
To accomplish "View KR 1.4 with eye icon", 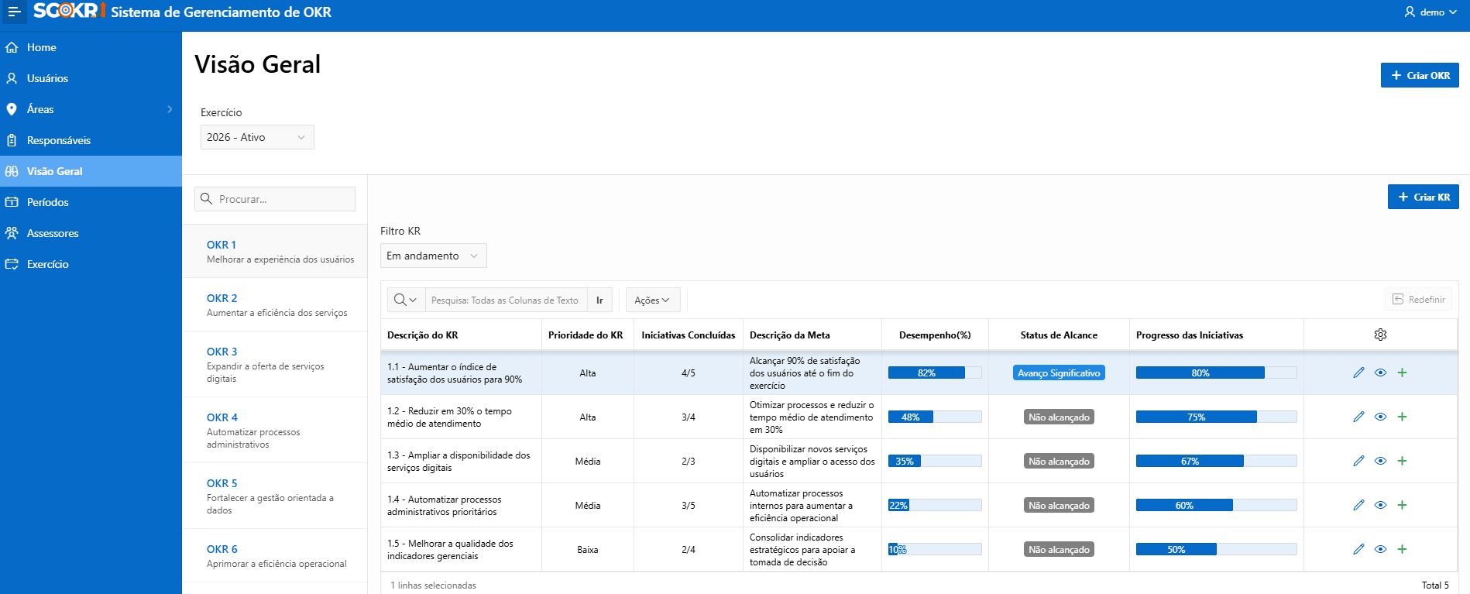I will tap(1380, 505).
